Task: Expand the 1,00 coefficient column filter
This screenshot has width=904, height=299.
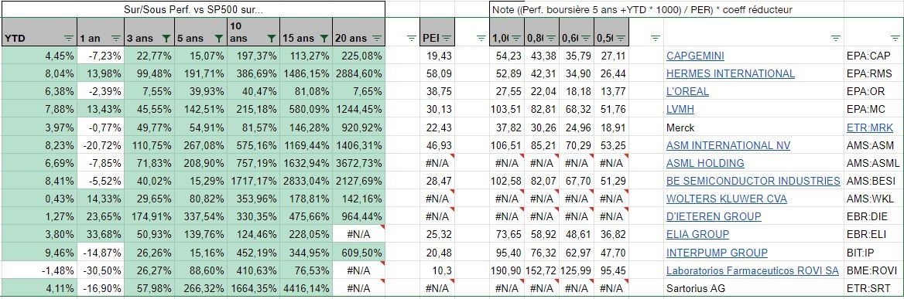Action: coord(516,39)
